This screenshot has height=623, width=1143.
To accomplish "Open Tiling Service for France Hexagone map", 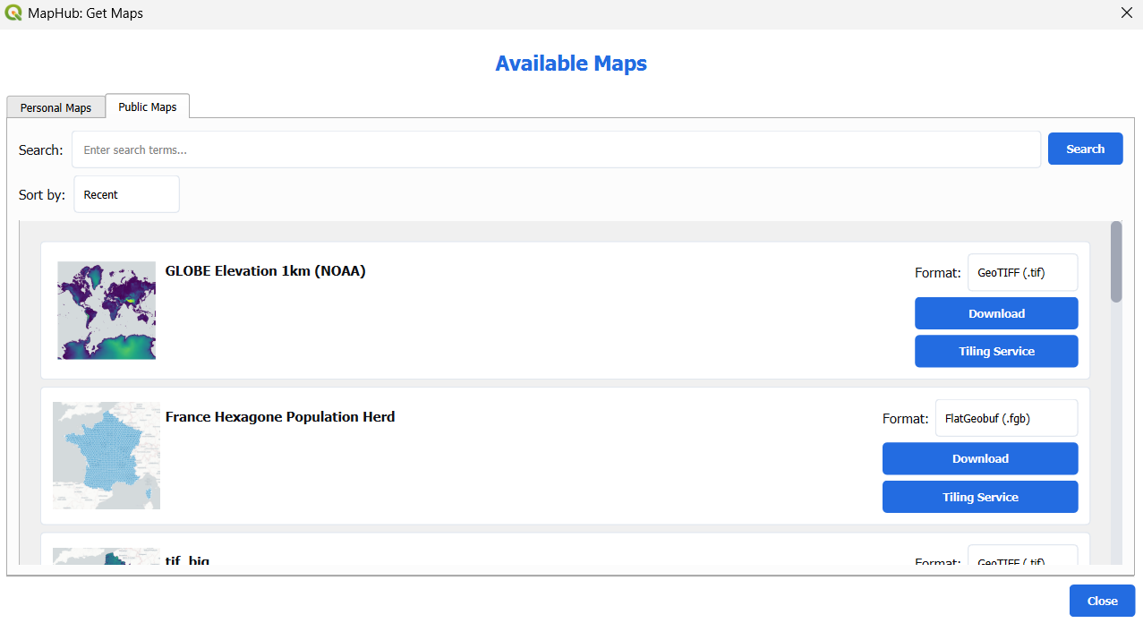I will (980, 497).
